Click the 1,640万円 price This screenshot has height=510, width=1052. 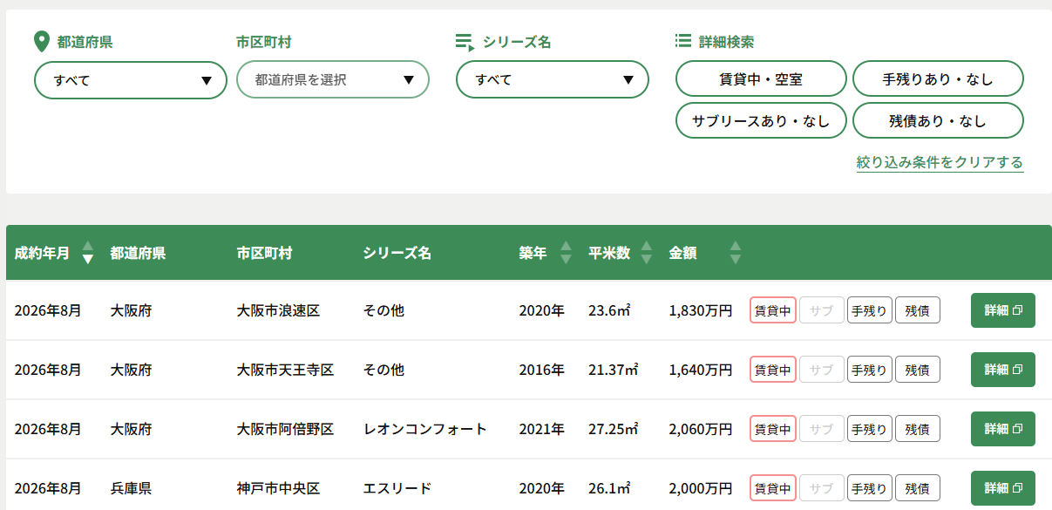(x=701, y=370)
